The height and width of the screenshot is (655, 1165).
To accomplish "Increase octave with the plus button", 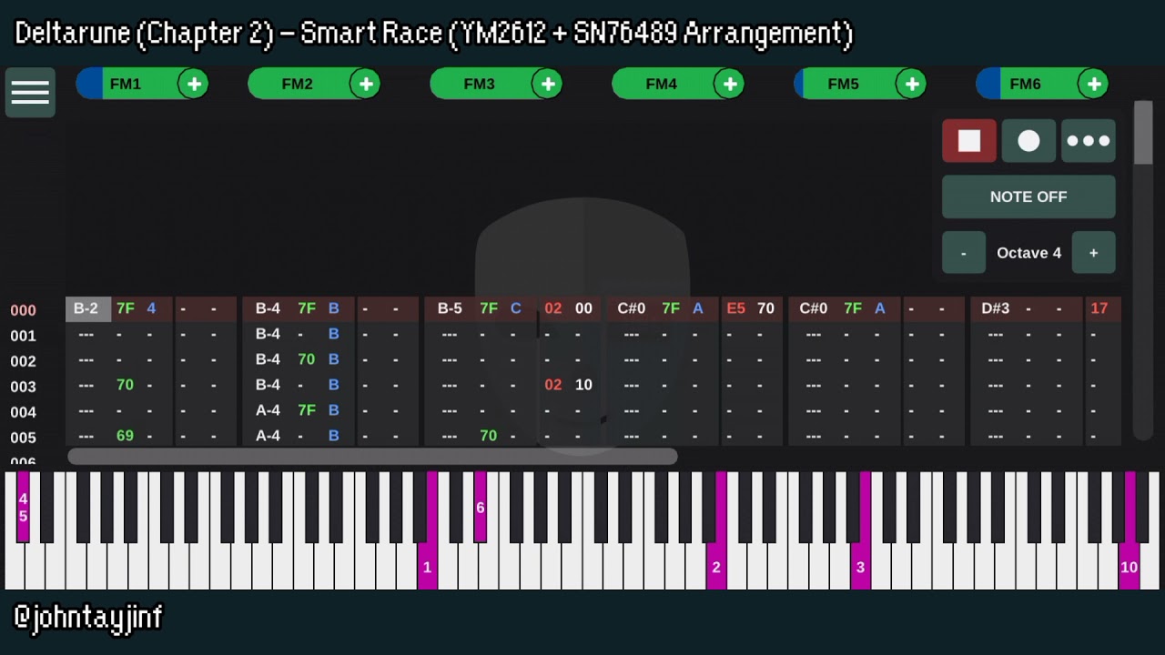I will tap(1093, 253).
